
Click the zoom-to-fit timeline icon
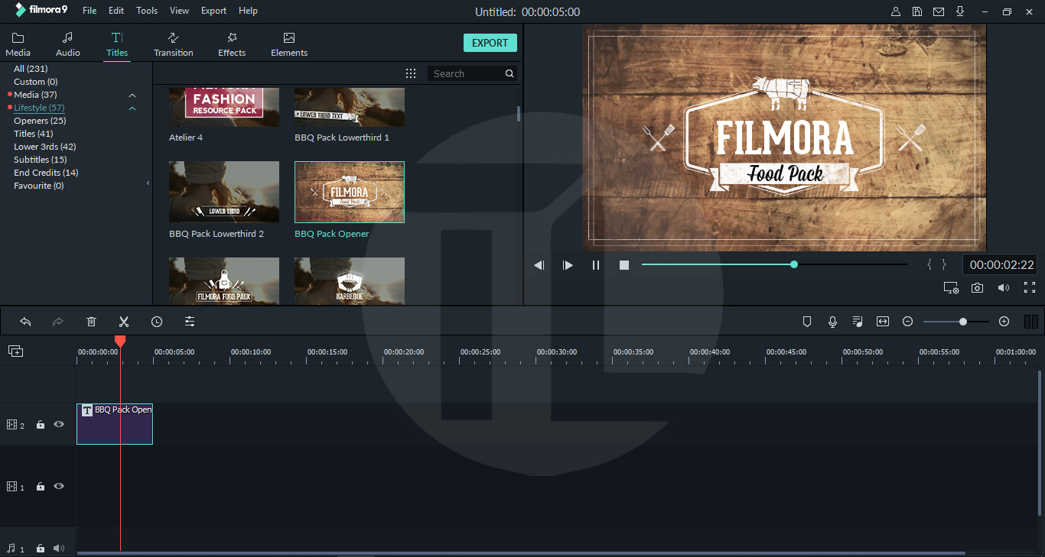[x=883, y=322]
